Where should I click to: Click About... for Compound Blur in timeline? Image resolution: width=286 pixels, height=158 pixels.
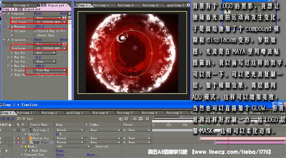(x=93, y=155)
